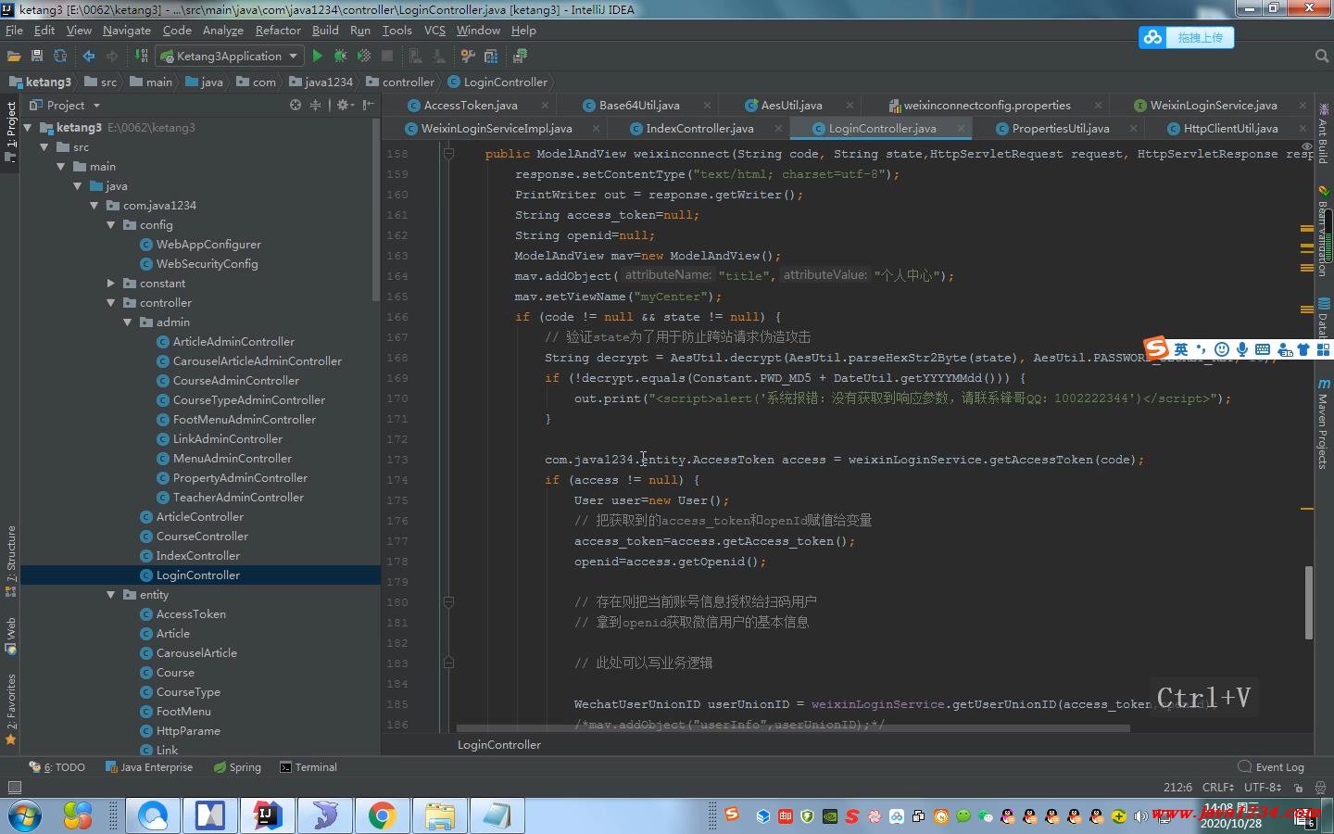1334x834 pixels.
Task: Open Project panel gear settings
Action: (345, 105)
